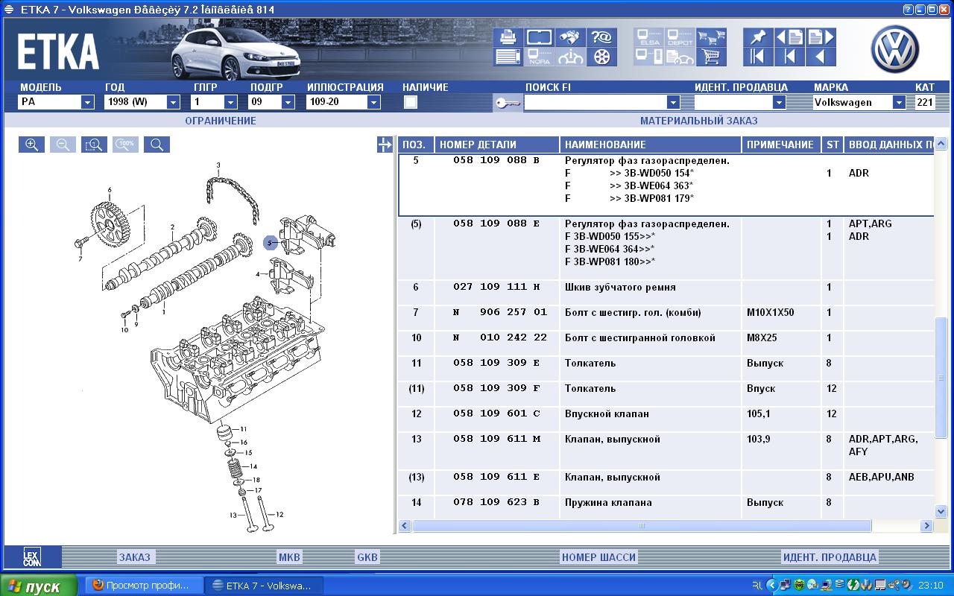Go to previous page document icon
The image size is (954, 596).
pyautogui.click(x=789, y=37)
